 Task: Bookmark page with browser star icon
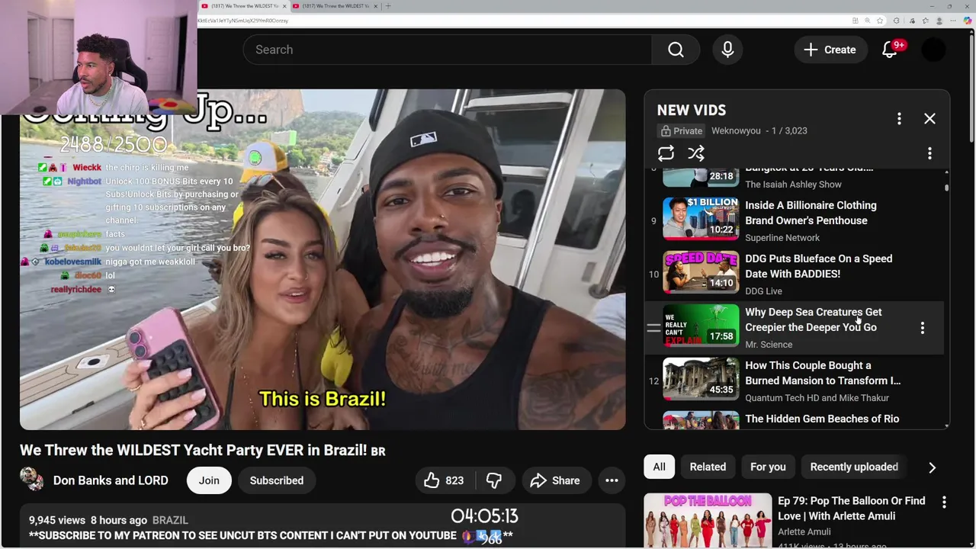pyautogui.click(x=880, y=21)
